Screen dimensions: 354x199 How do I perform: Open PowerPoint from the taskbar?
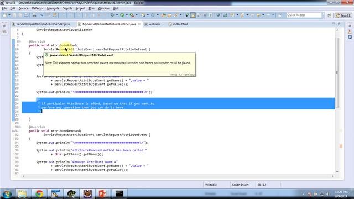[x=103, y=194]
